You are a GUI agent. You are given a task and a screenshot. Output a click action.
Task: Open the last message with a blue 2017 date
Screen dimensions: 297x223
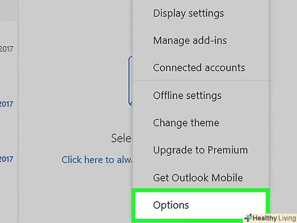7,159
